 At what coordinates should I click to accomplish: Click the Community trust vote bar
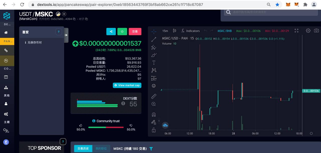[x=106, y=127]
